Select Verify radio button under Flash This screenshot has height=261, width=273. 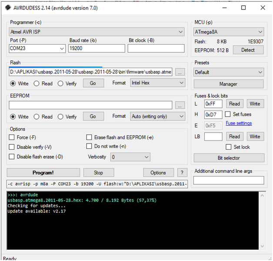(x=60, y=83)
